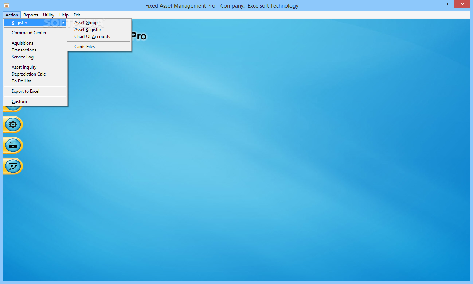
Task: Open the Action menu
Action: coord(12,15)
